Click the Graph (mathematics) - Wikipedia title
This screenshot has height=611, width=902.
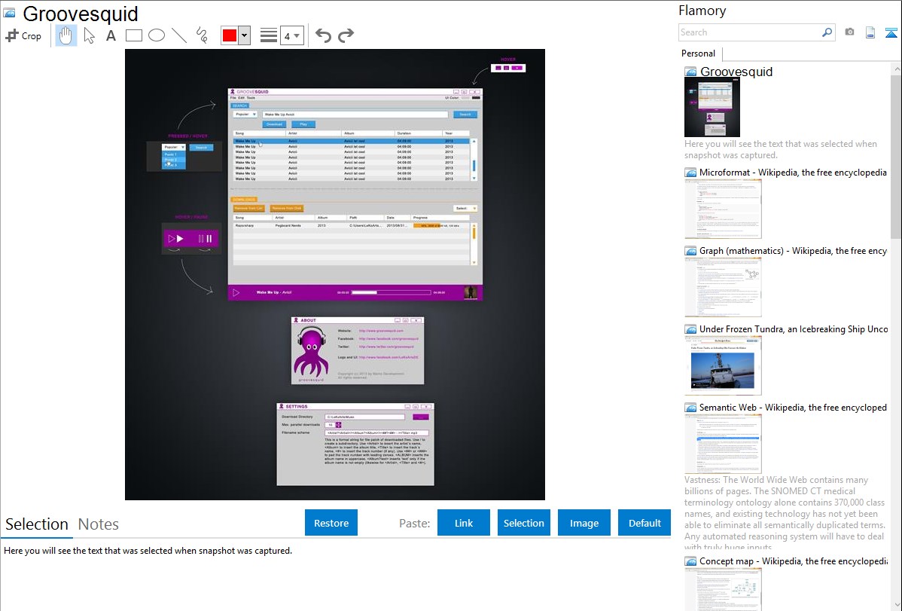[x=794, y=251]
